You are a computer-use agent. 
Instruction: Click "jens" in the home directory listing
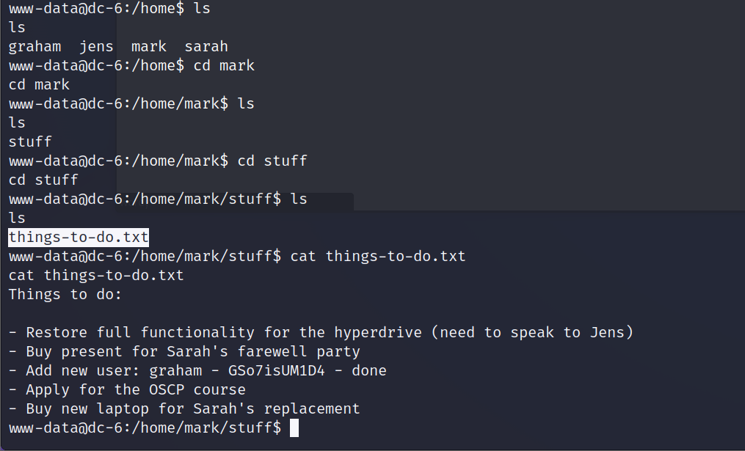tap(96, 46)
